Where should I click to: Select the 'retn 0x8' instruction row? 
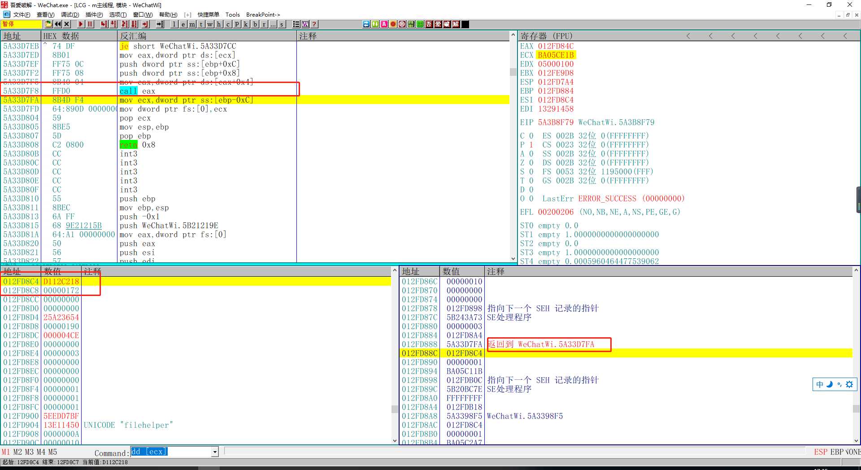pyautogui.click(x=256, y=145)
